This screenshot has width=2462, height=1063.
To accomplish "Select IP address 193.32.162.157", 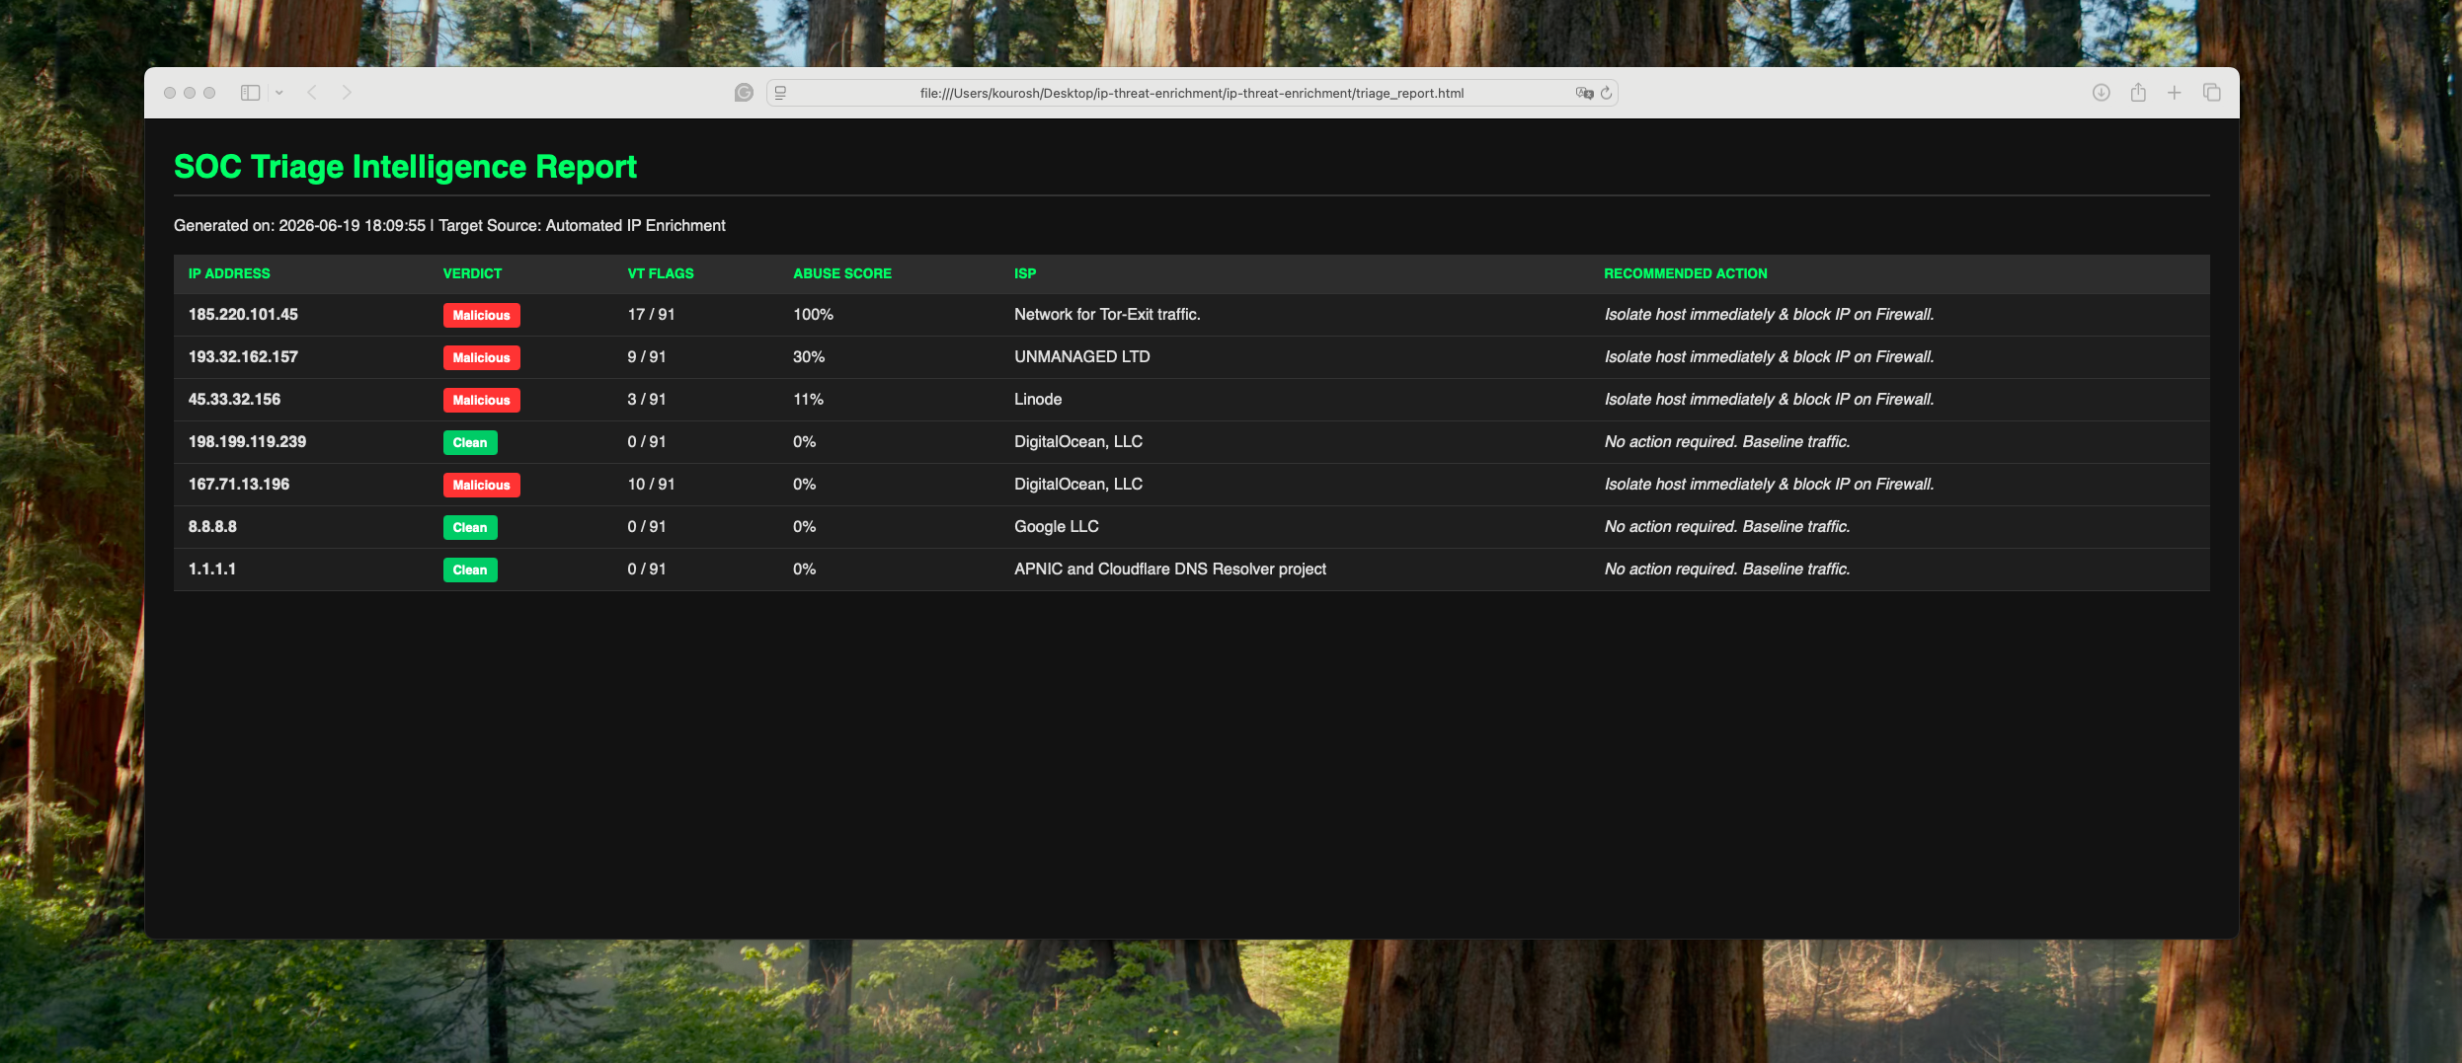I will tap(243, 356).
